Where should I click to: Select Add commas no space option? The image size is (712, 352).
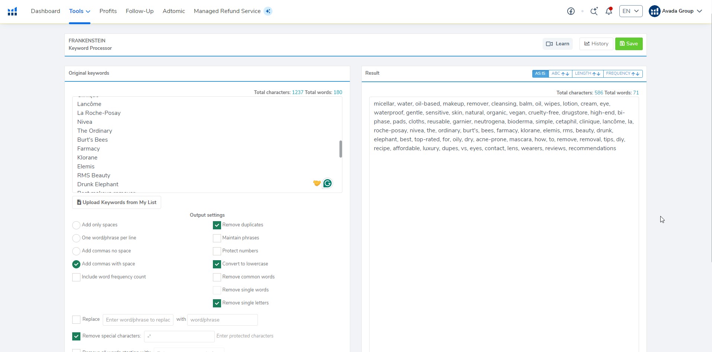(76, 251)
